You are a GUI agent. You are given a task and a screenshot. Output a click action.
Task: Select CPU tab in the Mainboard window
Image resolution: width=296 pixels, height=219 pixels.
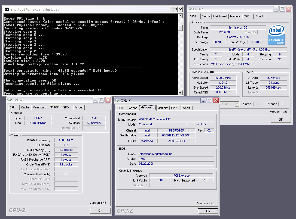120,108
